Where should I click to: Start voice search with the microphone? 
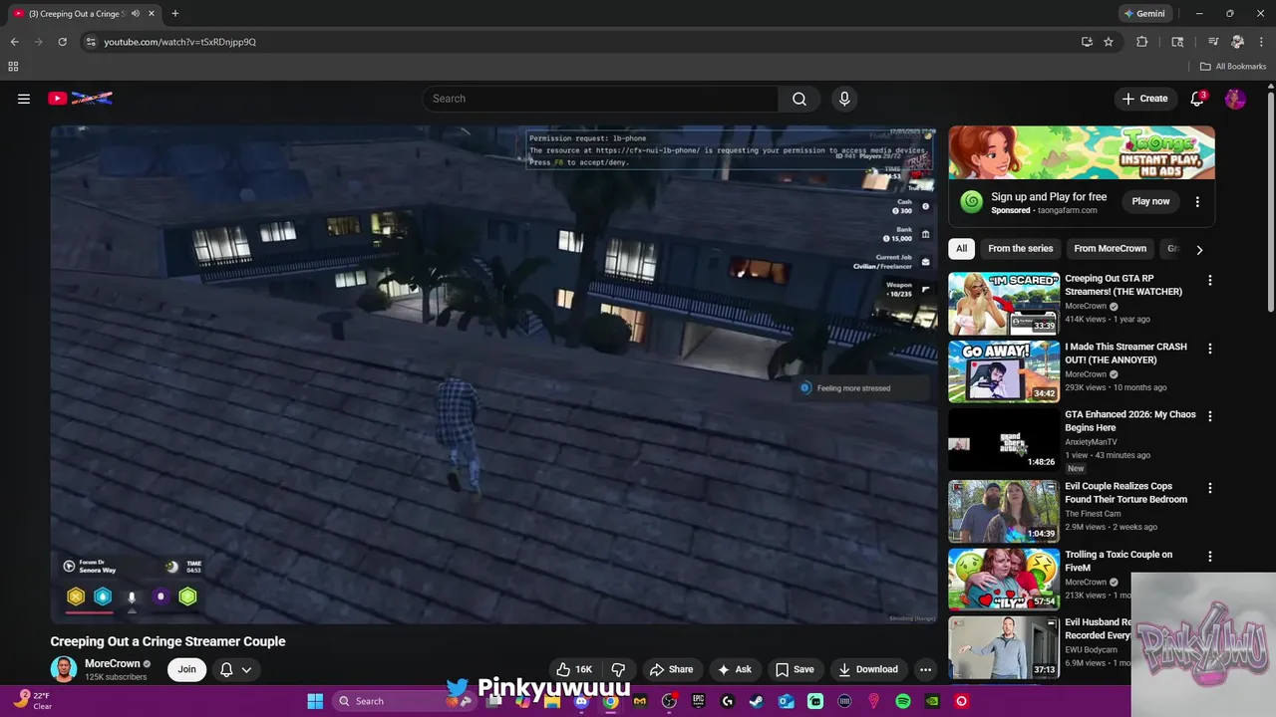click(844, 99)
